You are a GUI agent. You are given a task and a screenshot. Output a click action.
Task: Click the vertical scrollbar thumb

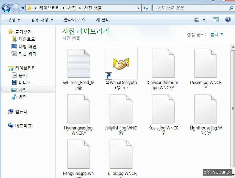[233, 109]
